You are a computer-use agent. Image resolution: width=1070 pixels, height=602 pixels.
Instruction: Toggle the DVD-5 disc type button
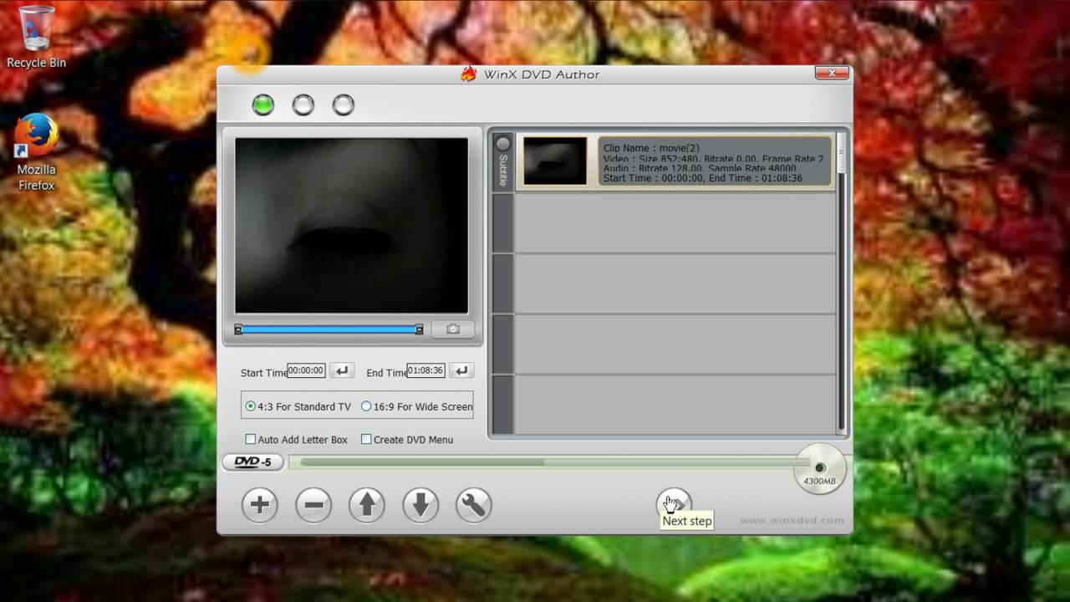[x=252, y=462]
